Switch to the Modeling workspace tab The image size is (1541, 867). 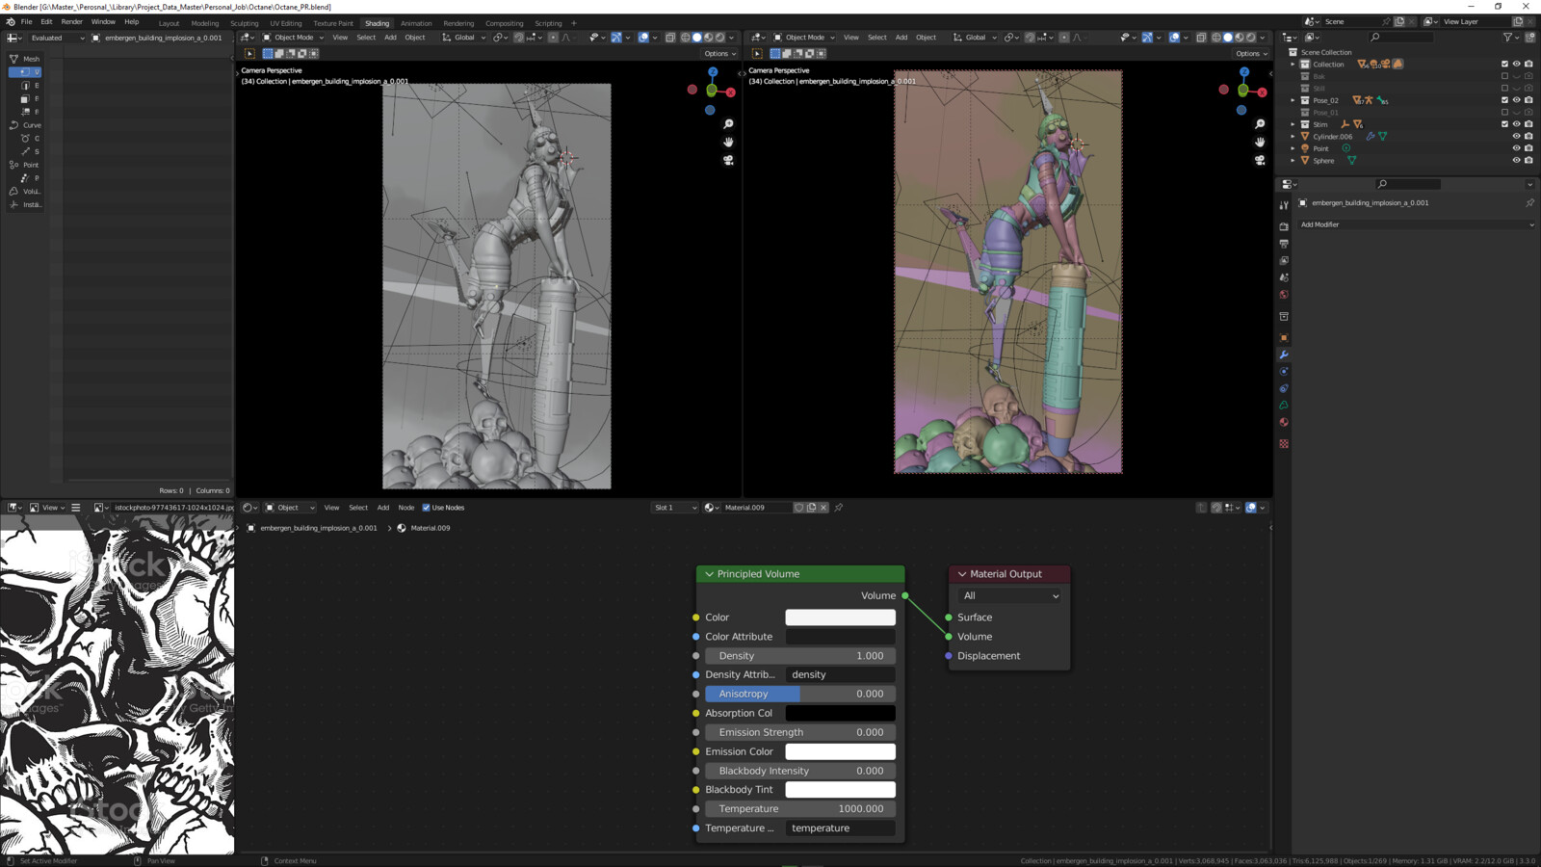pos(204,23)
